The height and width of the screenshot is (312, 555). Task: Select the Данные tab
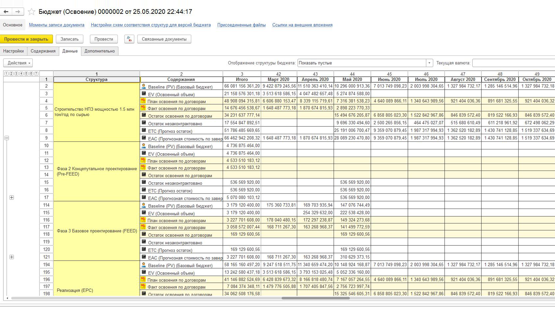[x=70, y=51]
